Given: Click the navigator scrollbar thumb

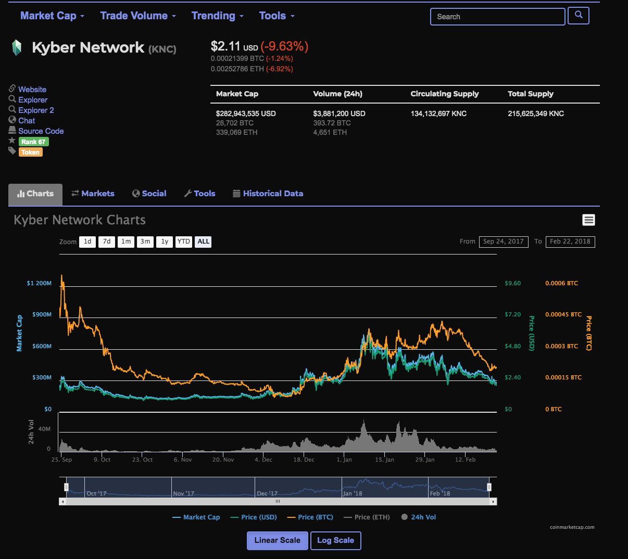Looking at the screenshot, I should tap(278, 502).
